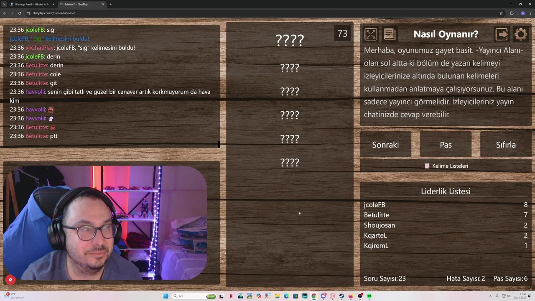Viewport: 535px width, 301px height.
Task: Open the Chrome profile avatar
Action: point(522,13)
